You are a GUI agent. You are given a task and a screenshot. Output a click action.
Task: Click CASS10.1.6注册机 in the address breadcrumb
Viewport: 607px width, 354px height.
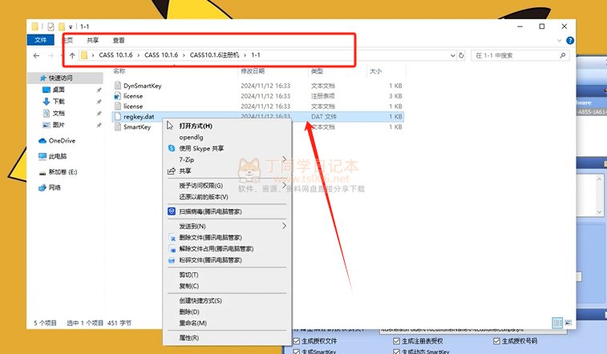pos(214,55)
